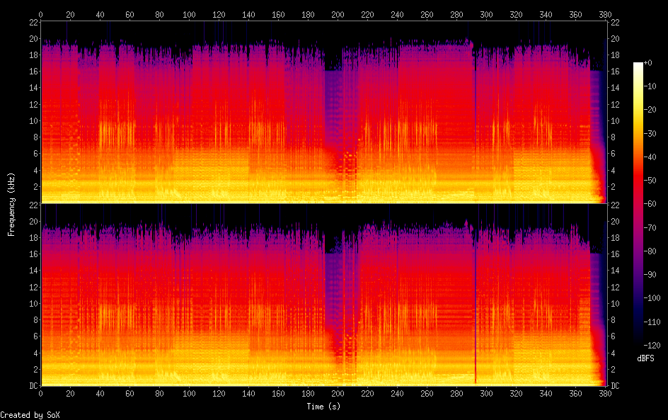The height and width of the screenshot is (420, 668).
Task: Click the "Frequency (kHz)" axis label
Action: (x=11, y=204)
